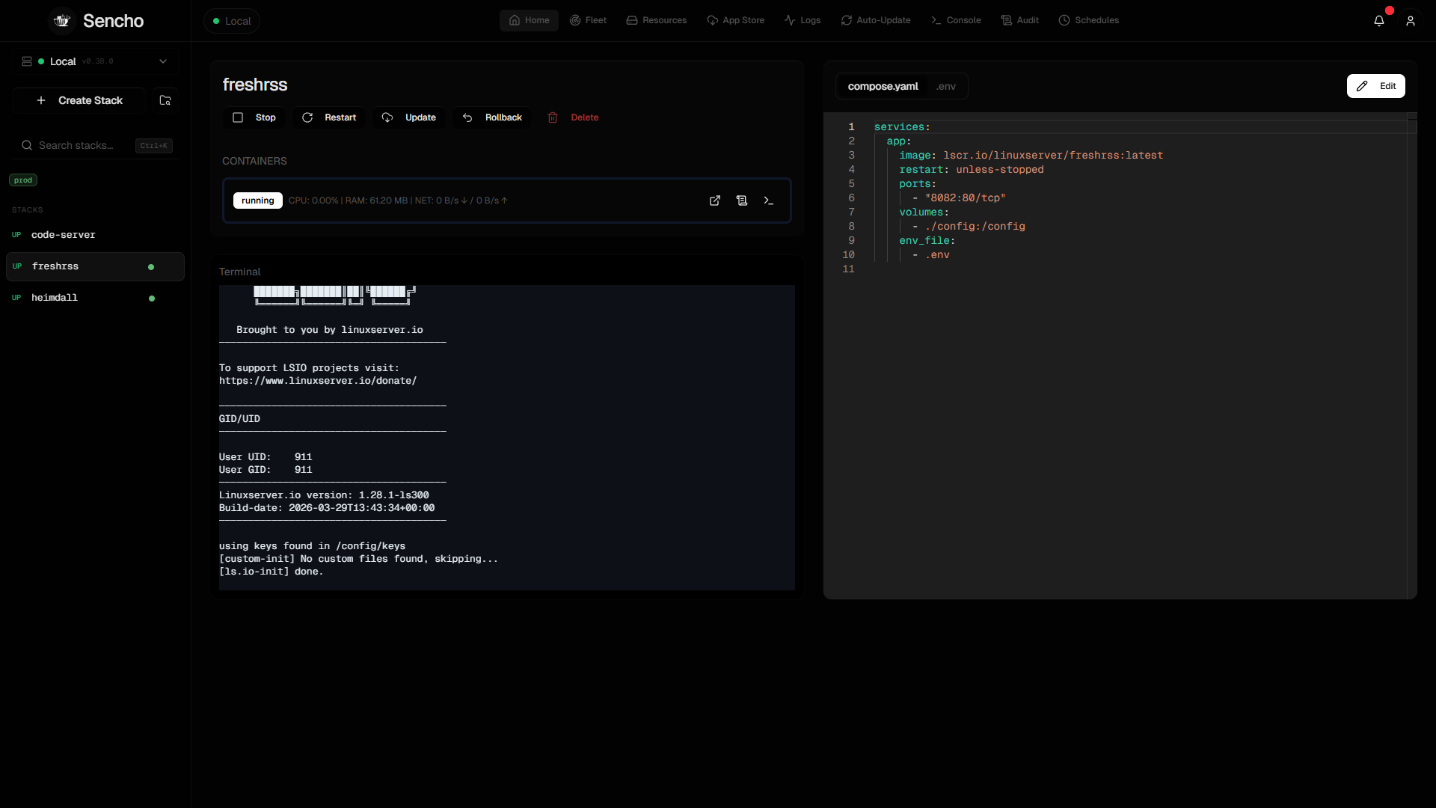Click the Ctrl+K shortcut hint
The width and height of the screenshot is (1436, 808).
click(154, 146)
